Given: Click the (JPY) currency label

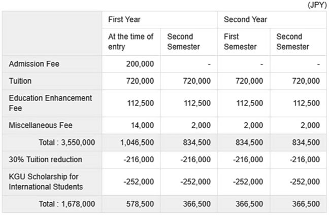Looking at the screenshot, I should 317,5.
